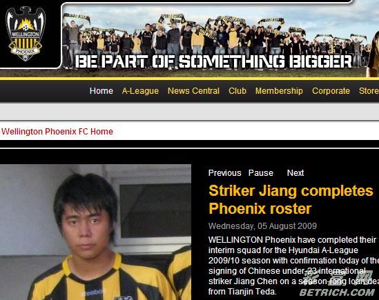Click the article date Wednesday, 05 August 2009

[x=262, y=226]
